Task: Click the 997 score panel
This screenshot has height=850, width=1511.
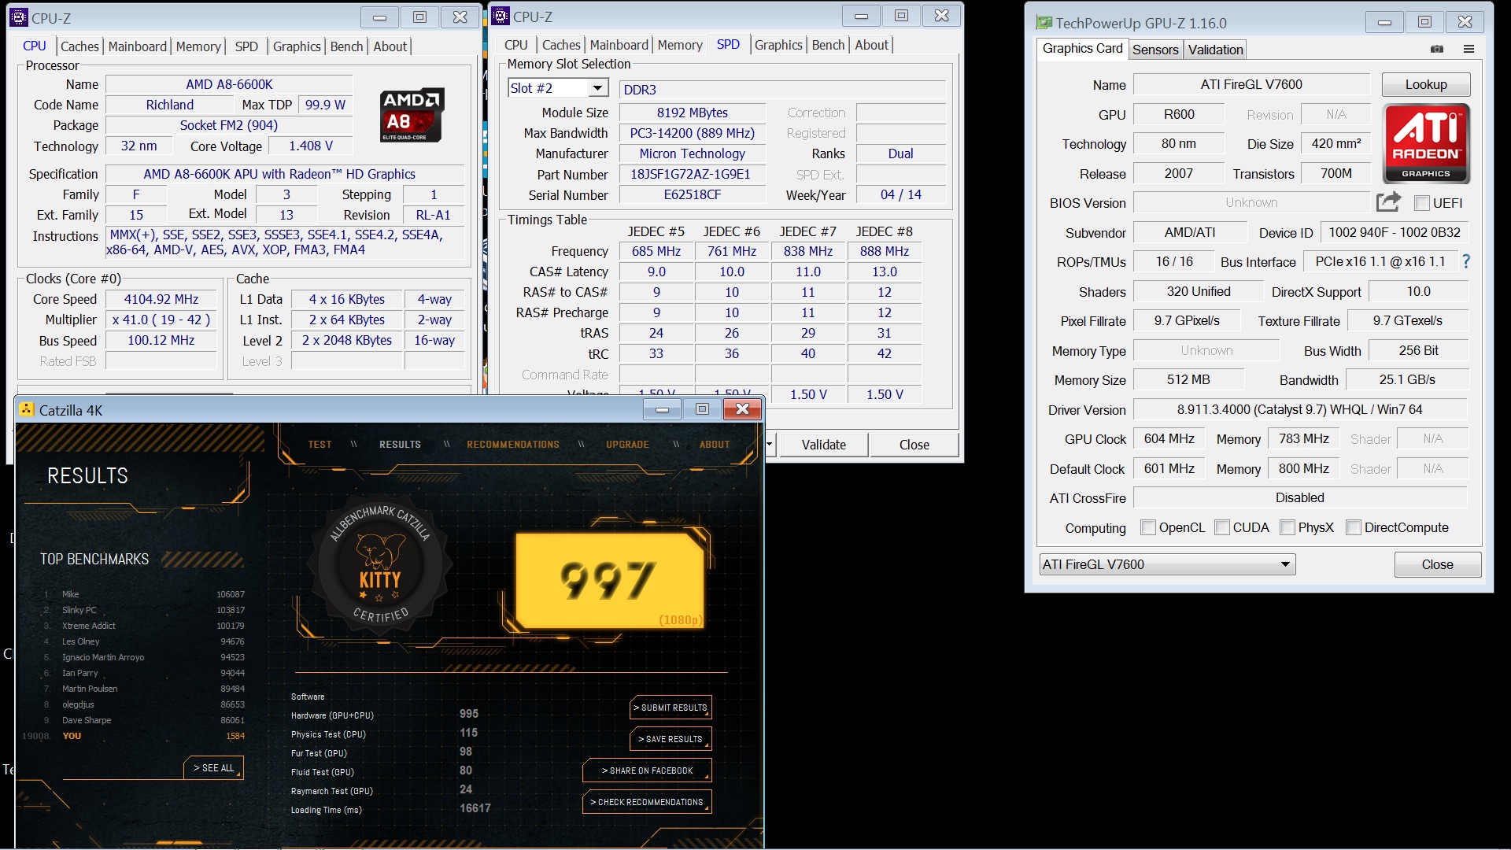Action: coord(610,581)
